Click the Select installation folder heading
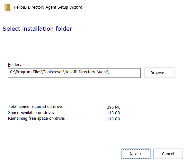Image resolution: width=186 pixels, height=162 pixels. [x=38, y=29]
